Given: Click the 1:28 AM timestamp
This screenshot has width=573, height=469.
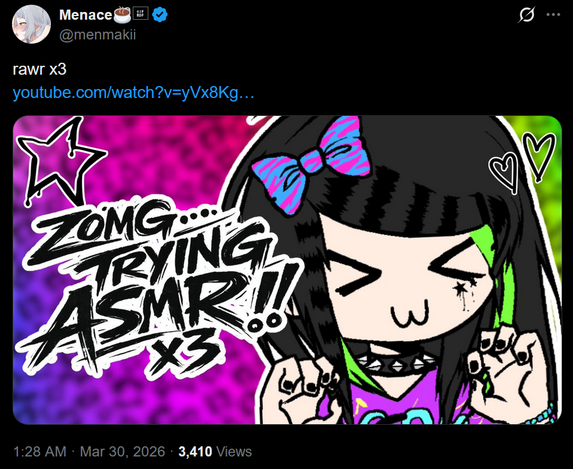Looking at the screenshot, I should (x=40, y=452).
